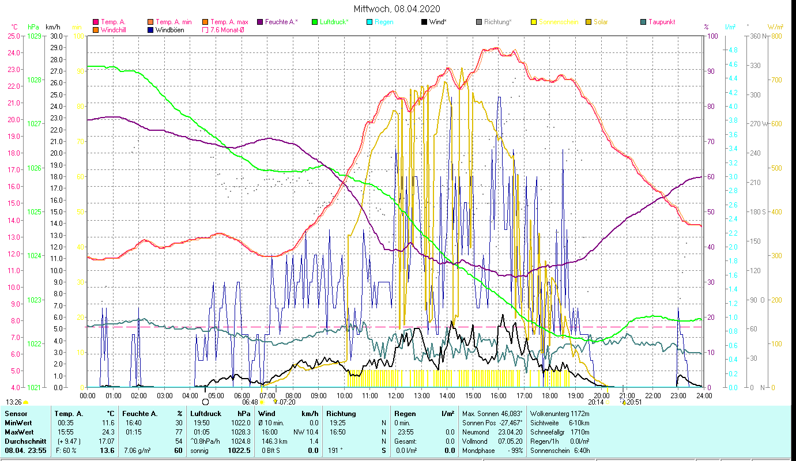Click the hollow 7.6 Monat-Ø legend box

(x=205, y=30)
